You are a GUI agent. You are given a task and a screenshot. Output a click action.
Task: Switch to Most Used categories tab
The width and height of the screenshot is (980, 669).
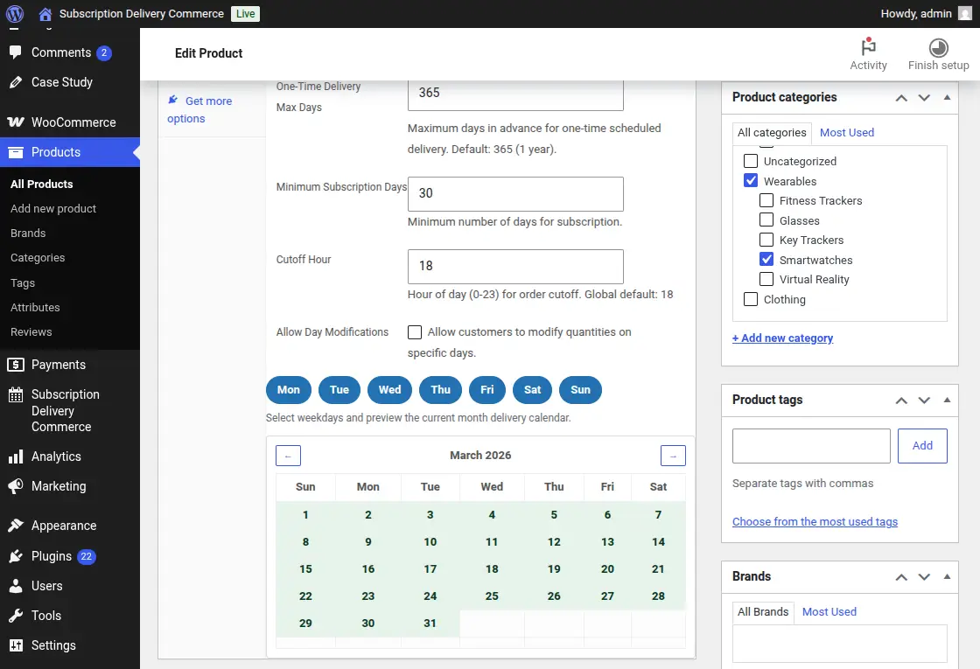(x=846, y=132)
